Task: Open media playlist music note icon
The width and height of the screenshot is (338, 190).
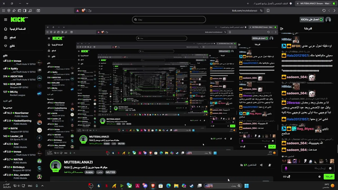Action: (x=30, y=11)
